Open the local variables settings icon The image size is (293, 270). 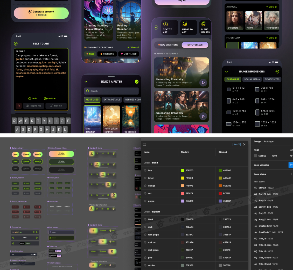[x=291, y=165]
